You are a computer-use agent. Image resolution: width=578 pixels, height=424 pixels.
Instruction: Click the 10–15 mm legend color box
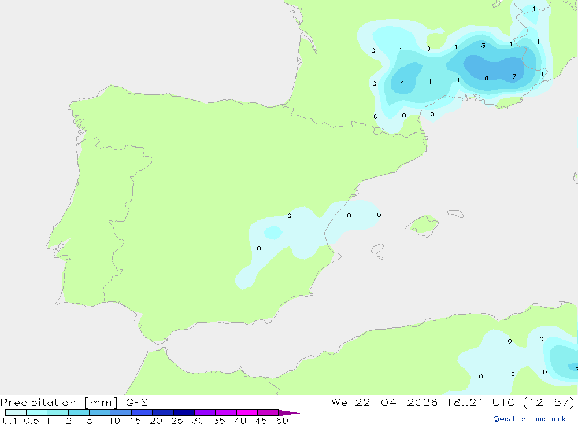pyautogui.click(x=121, y=412)
